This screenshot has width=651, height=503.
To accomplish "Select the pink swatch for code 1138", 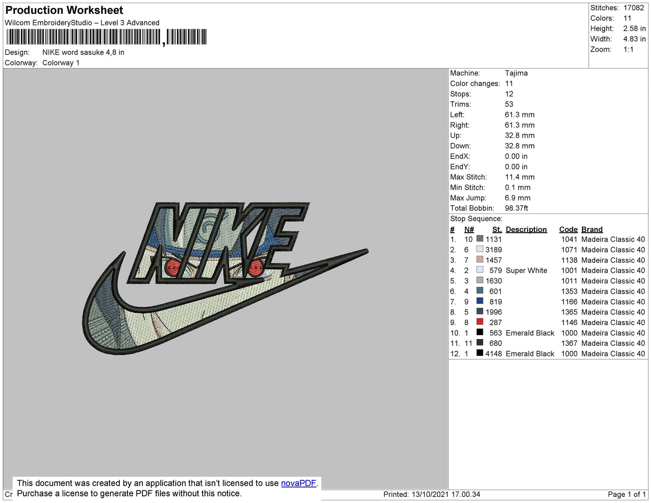I will (x=480, y=259).
